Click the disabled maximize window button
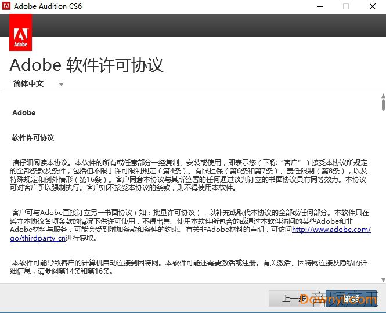 click(x=346, y=6)
